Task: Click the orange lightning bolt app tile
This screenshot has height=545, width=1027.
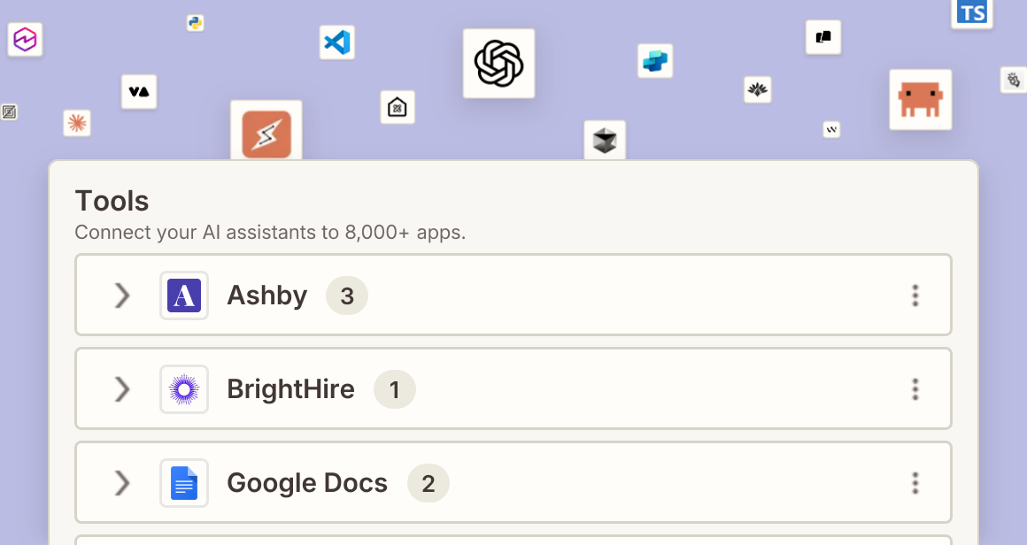Action: tap(266, 131)
